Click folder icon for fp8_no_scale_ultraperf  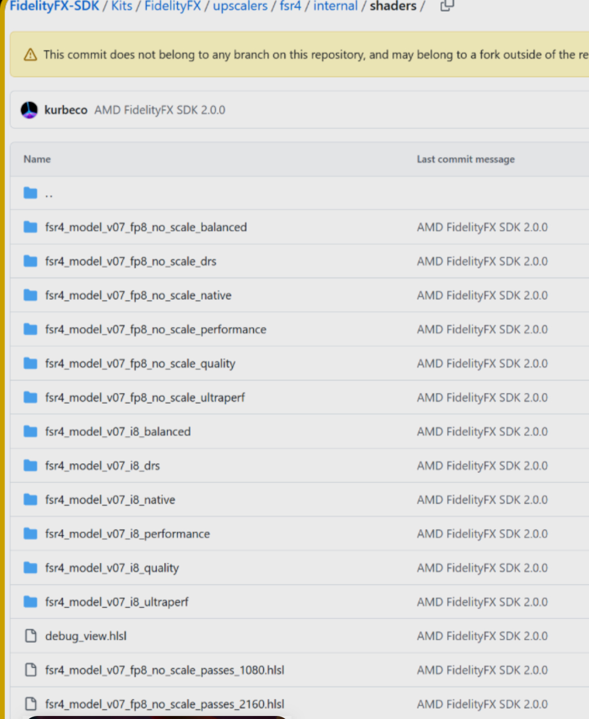(x=30, y=397)
